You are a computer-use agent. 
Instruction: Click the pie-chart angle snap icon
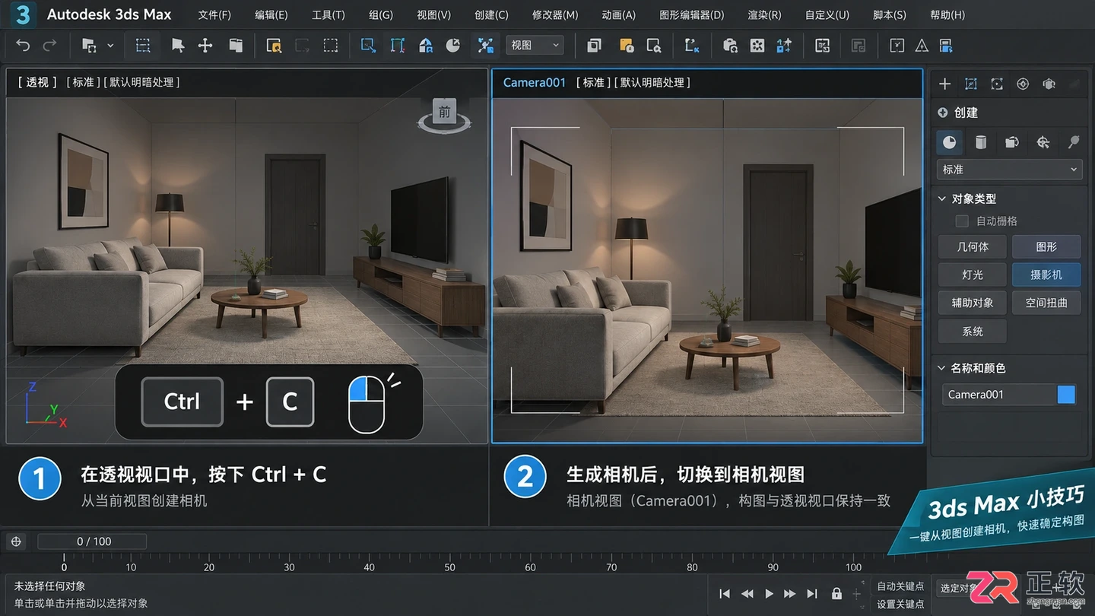point(453,46)
